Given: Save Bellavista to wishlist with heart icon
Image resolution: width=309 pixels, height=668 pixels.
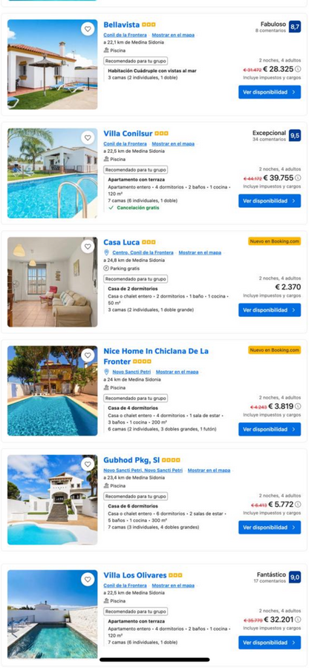Looking at the screenshot, I should (x=88, y=30).
